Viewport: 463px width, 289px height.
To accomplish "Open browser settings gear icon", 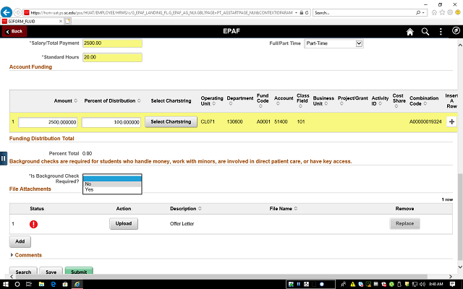I will [x=450, y=12].
